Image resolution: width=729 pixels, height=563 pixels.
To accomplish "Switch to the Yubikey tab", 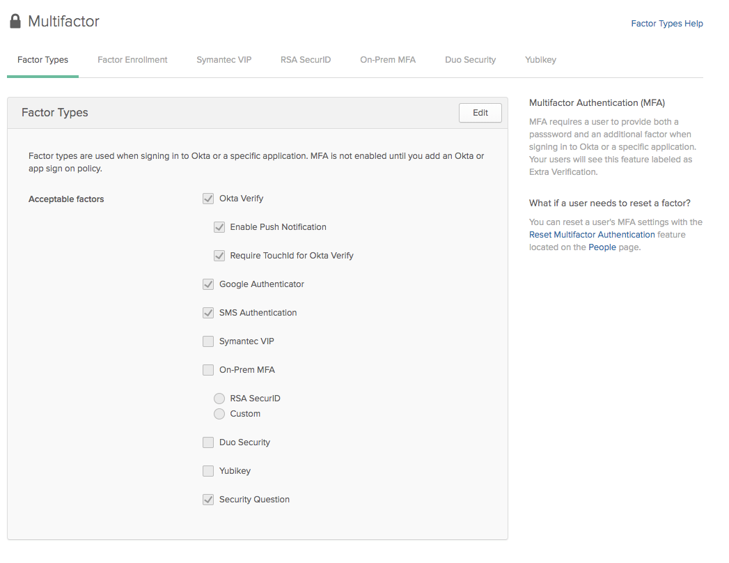I will (x=540, y=60).
